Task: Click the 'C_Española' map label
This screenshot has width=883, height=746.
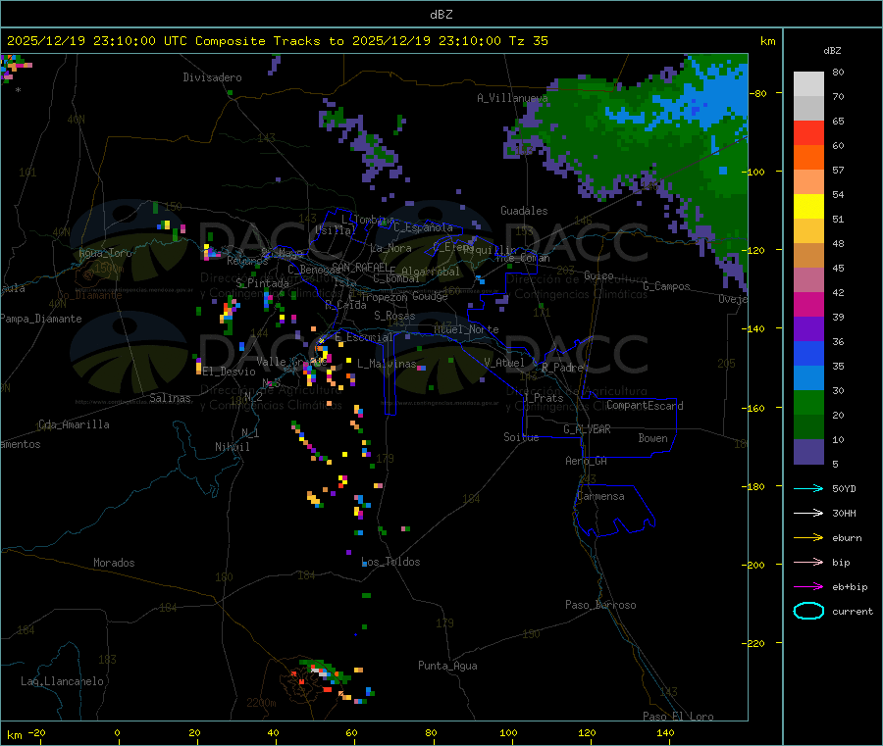Action: [x=423, y=227]
